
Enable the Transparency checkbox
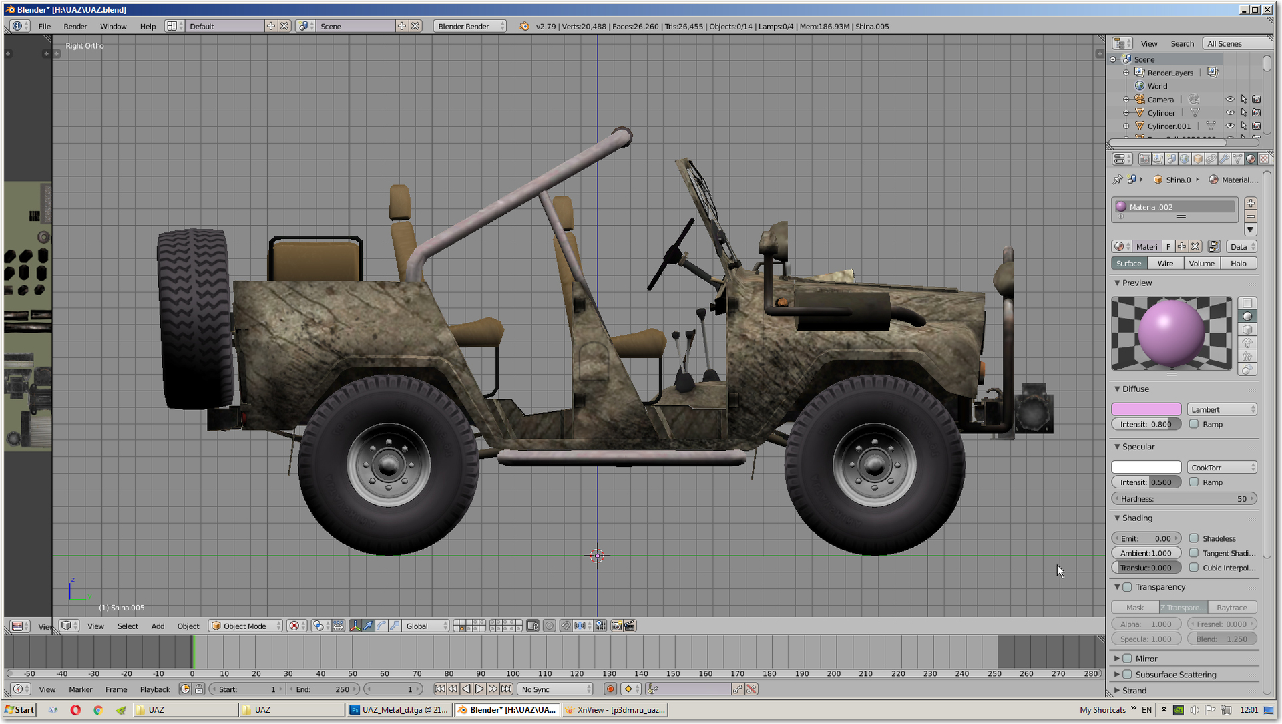point(1128,587)
